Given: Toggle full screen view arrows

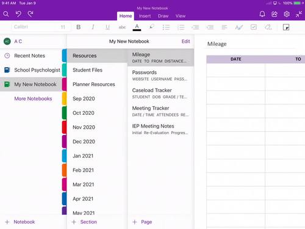Looking at the screenshot, I should 299,14.
